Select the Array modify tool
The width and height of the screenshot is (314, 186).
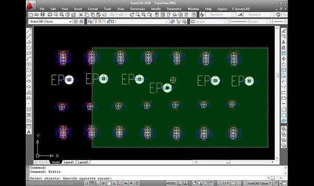(x=283, y=53)
